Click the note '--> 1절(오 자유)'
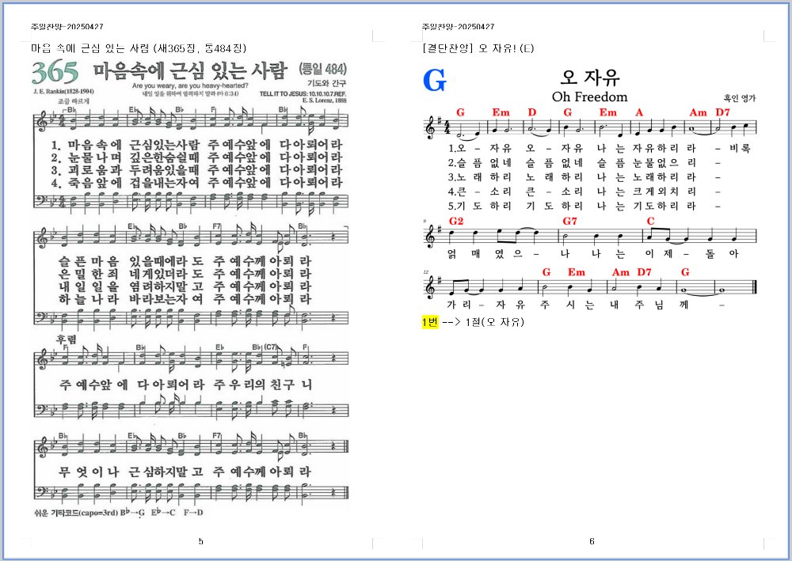The width and height of the screenshot is (792, 561). click(x=483, y=322)
